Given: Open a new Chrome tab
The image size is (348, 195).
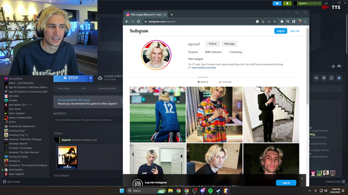Looking at the screenshot, I should pos(172,15).
